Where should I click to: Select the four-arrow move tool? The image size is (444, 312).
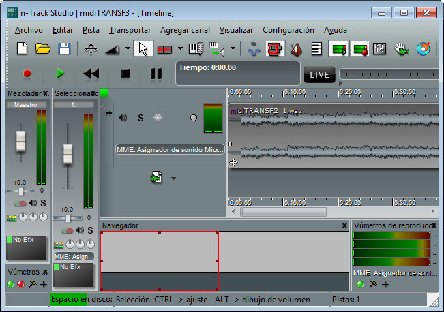click(91, 49)
